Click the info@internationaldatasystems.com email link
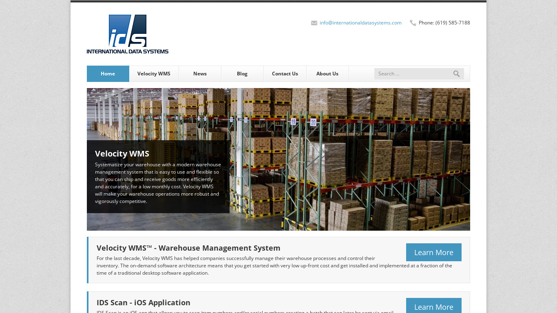 click(360, 23)
